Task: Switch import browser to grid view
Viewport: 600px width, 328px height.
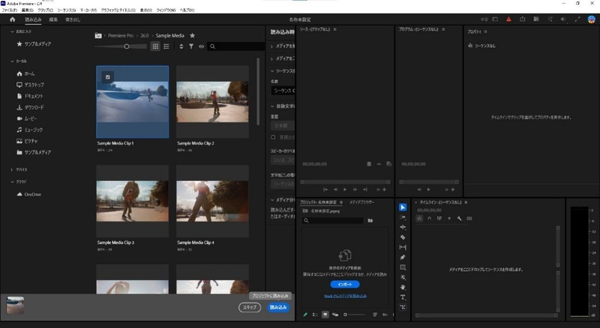Action: point(155,47)
